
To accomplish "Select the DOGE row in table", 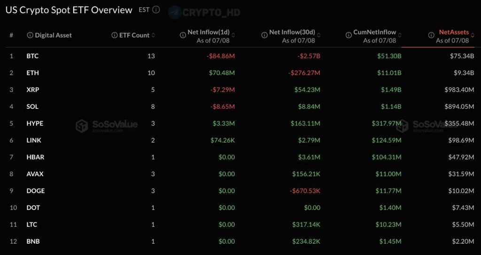I will click(x=240, y=191).
